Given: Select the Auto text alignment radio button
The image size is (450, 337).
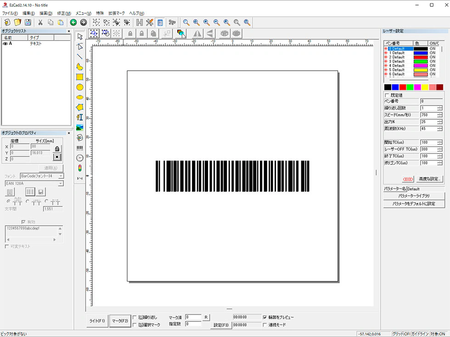Looking at the screenshot, I should 8,201.
